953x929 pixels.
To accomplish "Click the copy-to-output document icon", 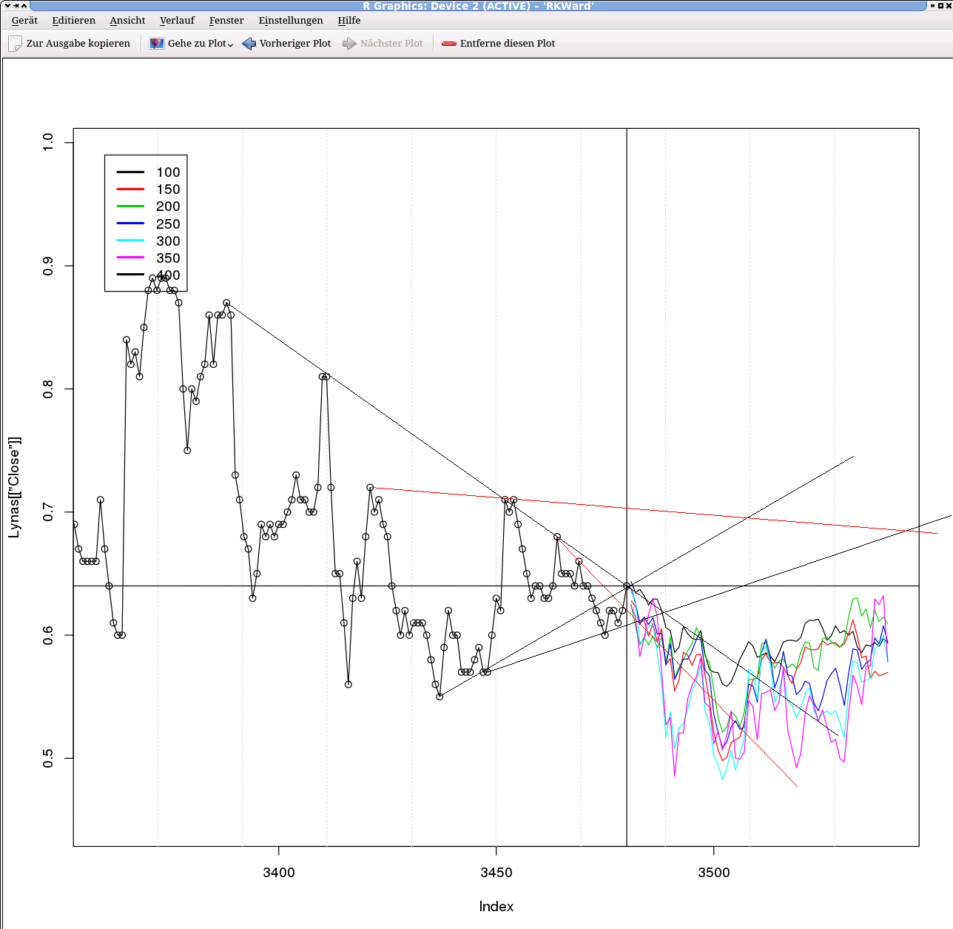I will point(15,44).
